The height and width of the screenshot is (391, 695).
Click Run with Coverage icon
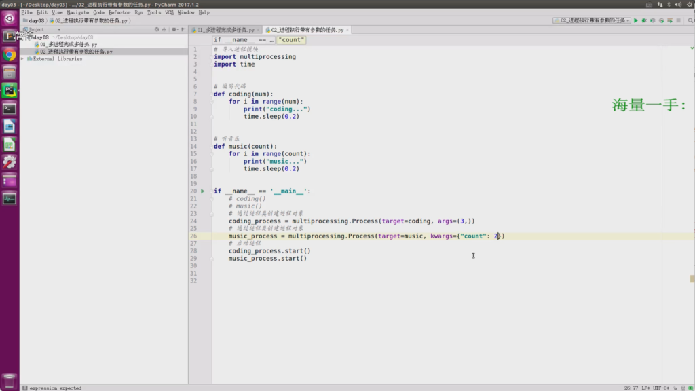tap(652, 21)
